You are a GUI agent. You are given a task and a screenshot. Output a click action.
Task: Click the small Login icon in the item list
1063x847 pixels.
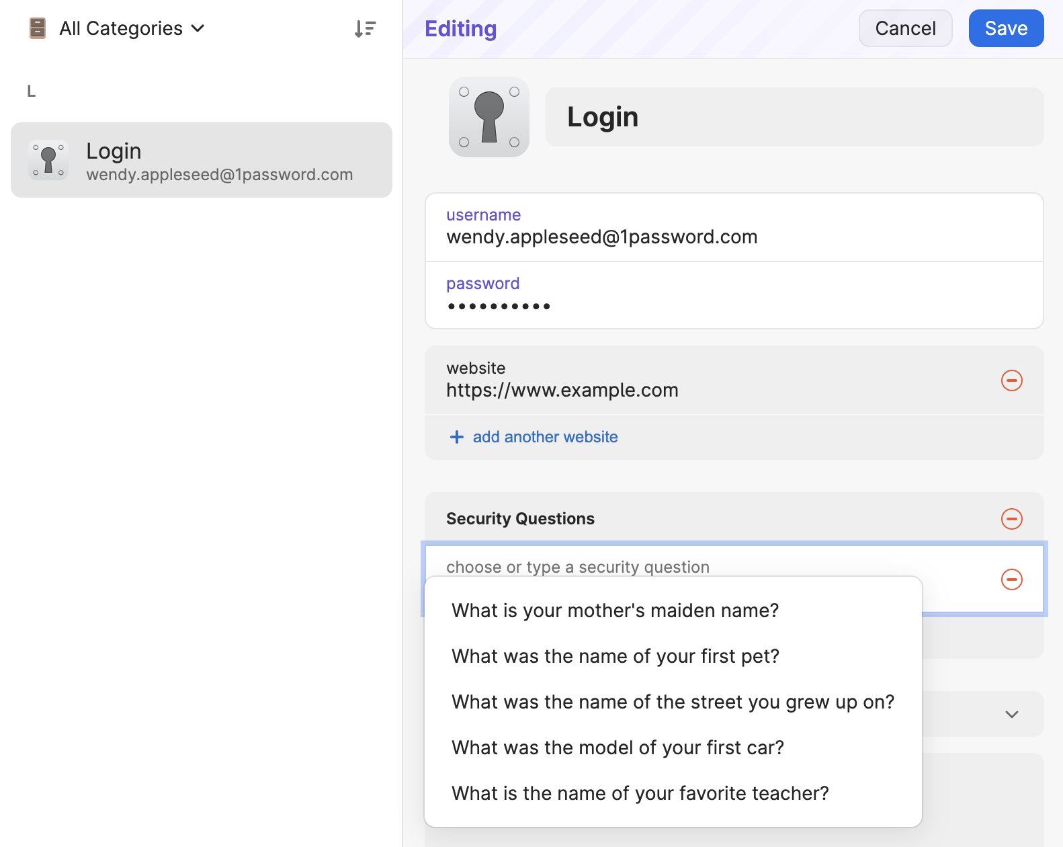click(x=48, y=160)
